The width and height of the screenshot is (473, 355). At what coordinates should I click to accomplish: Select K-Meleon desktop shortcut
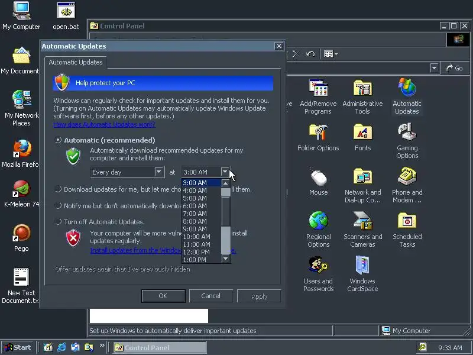click(21, 193)
